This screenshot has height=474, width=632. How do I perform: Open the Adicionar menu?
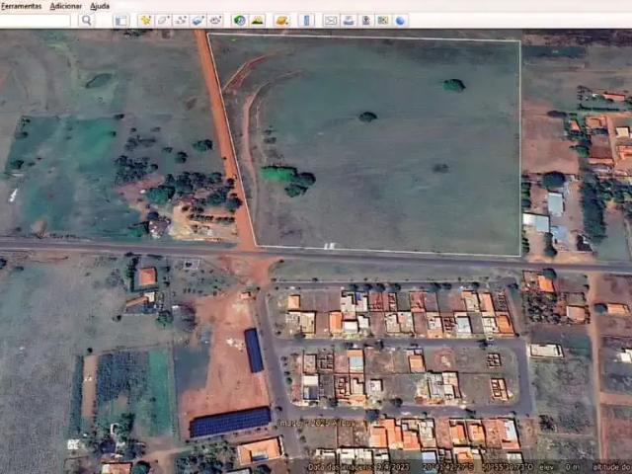(65, 6)
